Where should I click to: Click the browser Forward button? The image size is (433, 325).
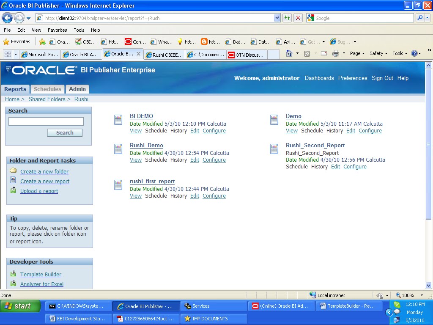click(x=19, y=18)
